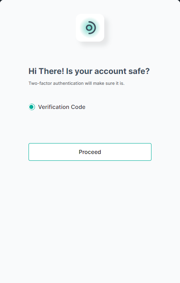This screenshot has width=180, height=283.
Task: Click the word 'Verification' in the option label
Action: [x=54, y=107]
